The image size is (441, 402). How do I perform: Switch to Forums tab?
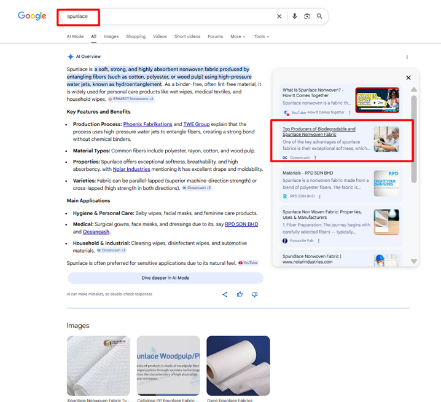point(216,37)
